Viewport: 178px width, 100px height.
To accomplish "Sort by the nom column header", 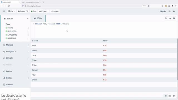I will pos(36,41).
